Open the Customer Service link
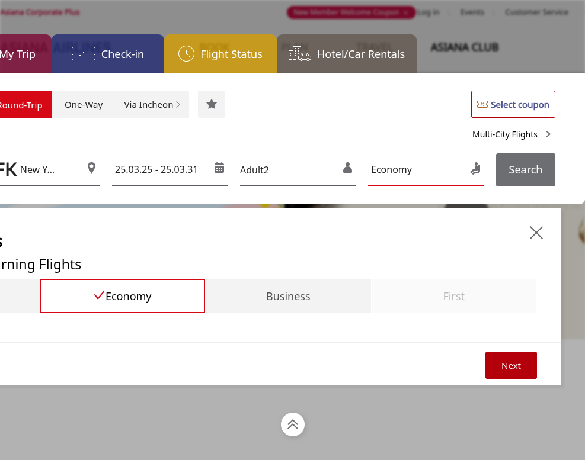The image size is (585, 460). coord(536,12)
